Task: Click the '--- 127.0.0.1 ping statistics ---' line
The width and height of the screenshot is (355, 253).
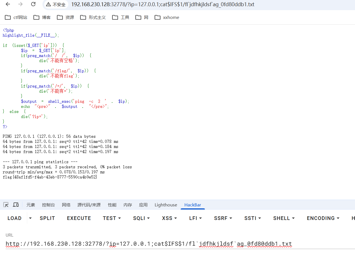Action: pos(40,162)
